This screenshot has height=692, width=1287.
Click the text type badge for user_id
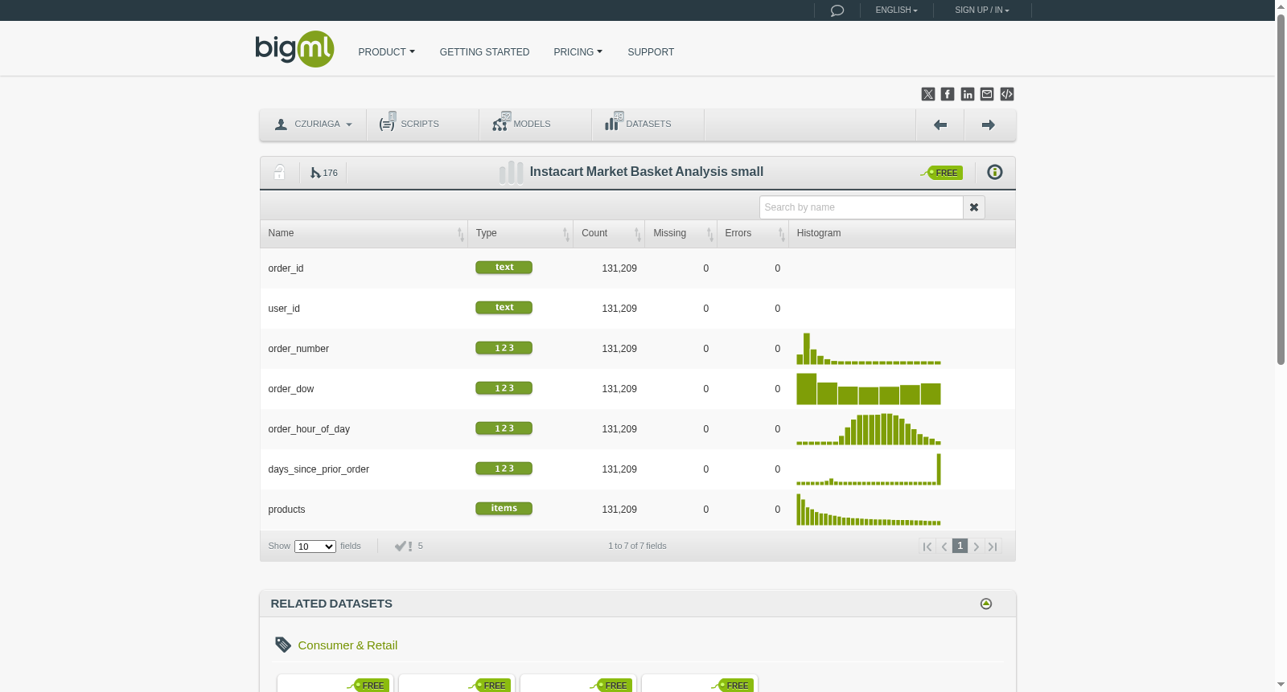coord(504,308)
